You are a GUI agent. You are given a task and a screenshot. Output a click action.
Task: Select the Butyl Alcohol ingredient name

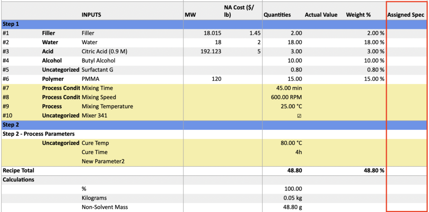click(x=98, y=61)
